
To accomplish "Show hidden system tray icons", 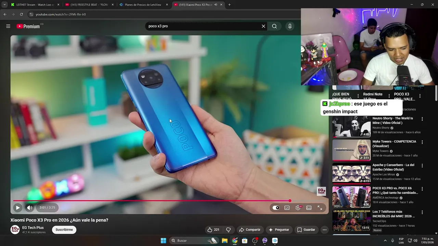I will tap(385, 241).
